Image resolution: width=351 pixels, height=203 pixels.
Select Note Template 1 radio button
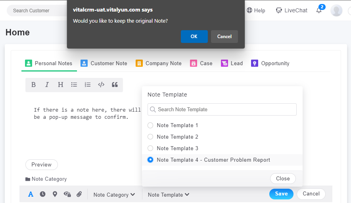[150, 126]
